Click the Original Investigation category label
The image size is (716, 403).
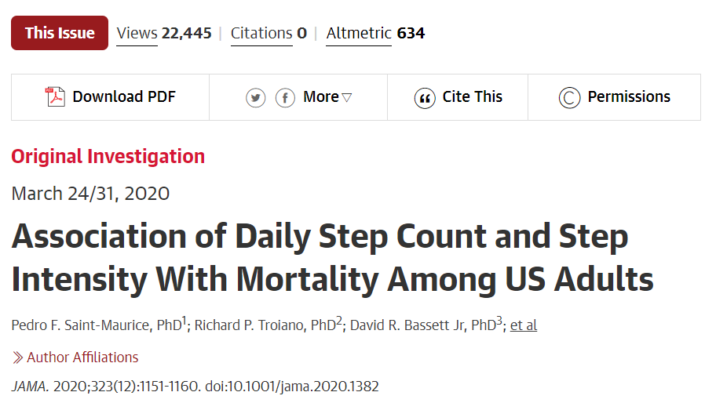click(108, 156)
